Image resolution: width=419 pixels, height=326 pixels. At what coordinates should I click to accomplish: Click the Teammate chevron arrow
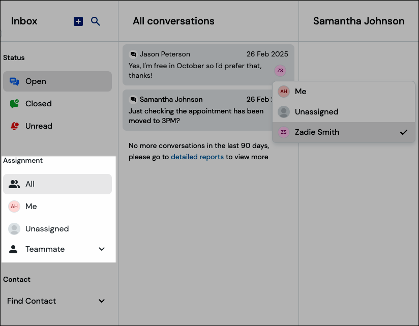coord(102,249)
